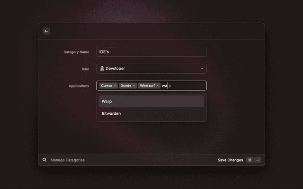
Task: Remove the Cursor tag with its x
Action: tap(115, 86)
